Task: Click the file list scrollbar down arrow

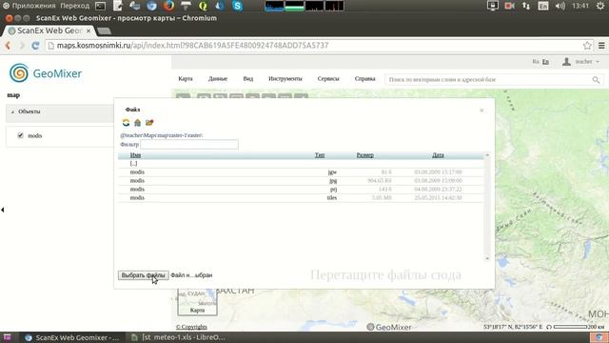Action: tap(487, 258)
